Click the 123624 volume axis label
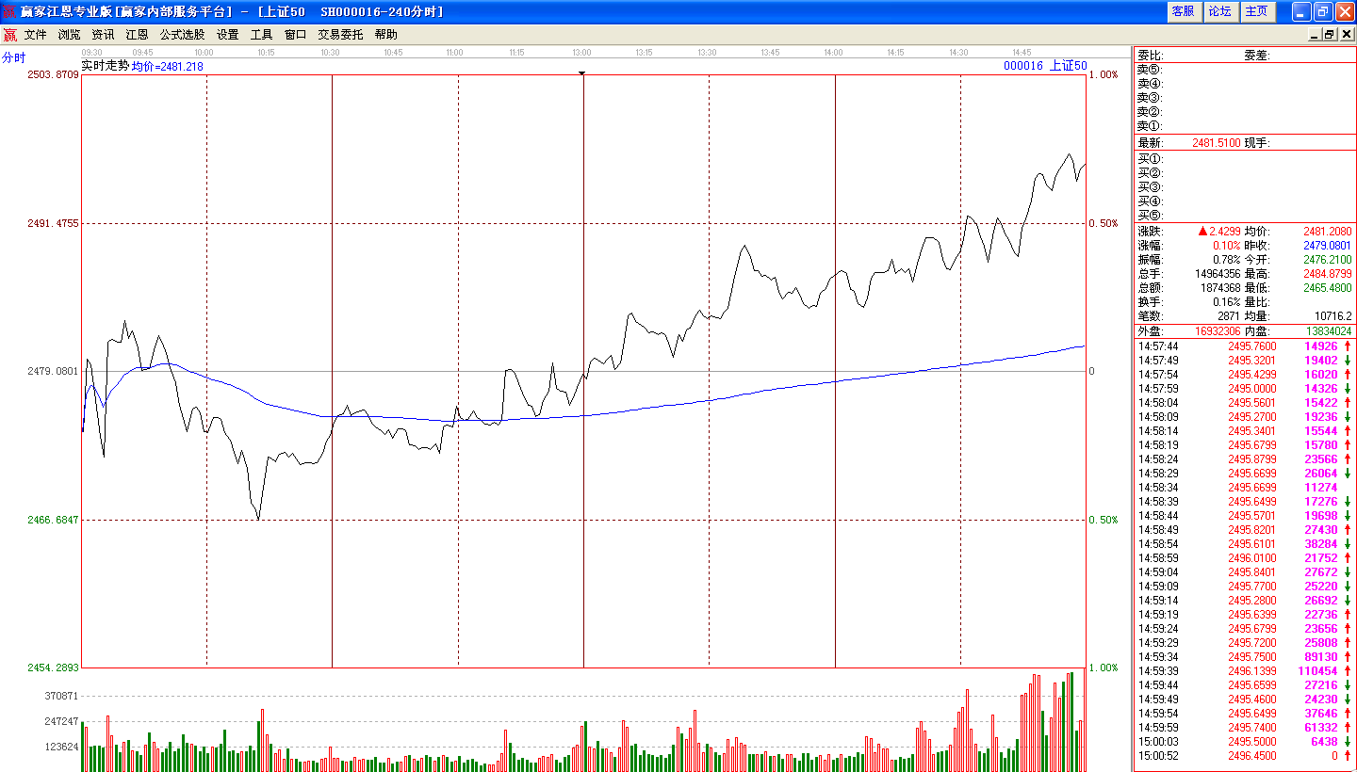The height and width of the screenshot is (772, 1357). tap(62, 747)
